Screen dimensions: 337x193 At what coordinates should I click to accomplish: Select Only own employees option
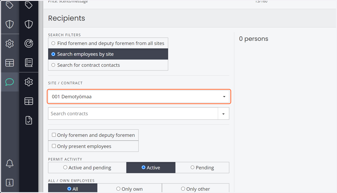coord(129,189)
